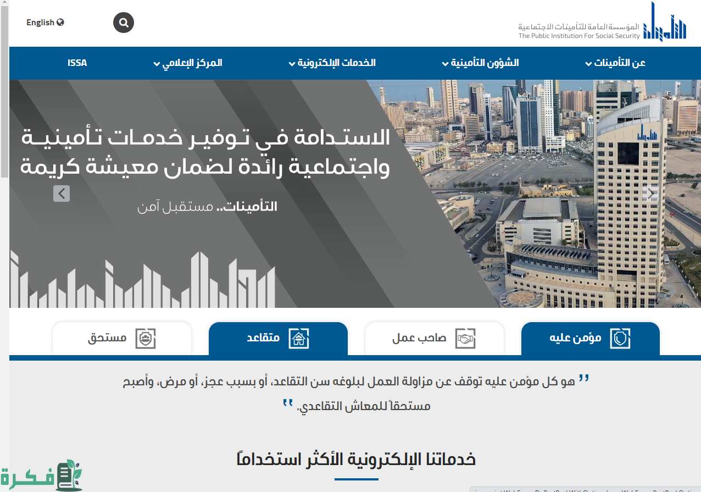Open the الخدمات الإلكترونية dropdown menu
Viewport: 701px width, 492px height.
point(332,63)
